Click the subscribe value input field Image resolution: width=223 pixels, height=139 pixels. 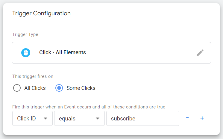tap(142, 118)
